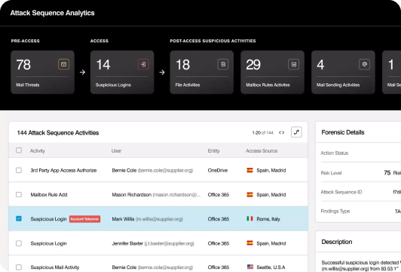Screen dimensions: 401x272
Task: Uncheck the Mark Willis Suspicious Login row
Action: [x=19, y=218]
